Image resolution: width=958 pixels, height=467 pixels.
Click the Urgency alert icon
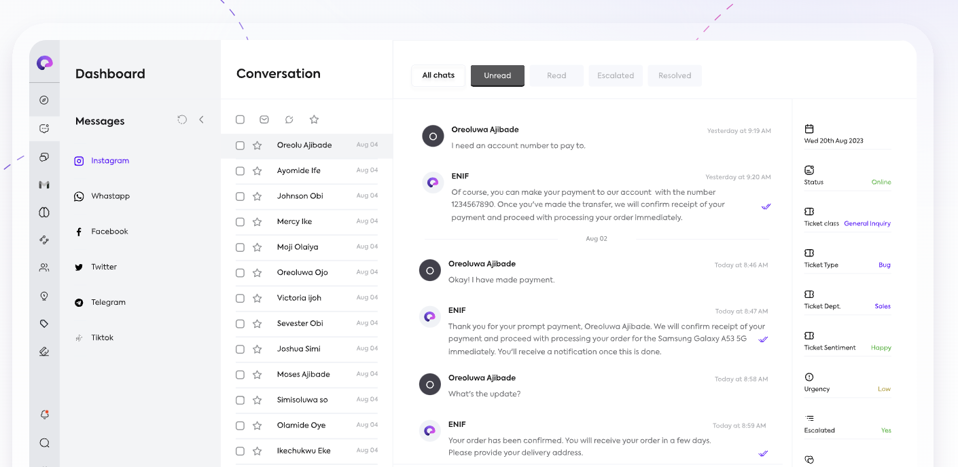coord(809,377)
